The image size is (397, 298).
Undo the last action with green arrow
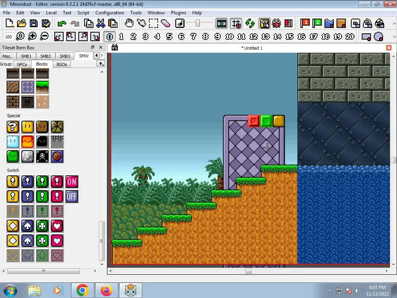[62, 23]
